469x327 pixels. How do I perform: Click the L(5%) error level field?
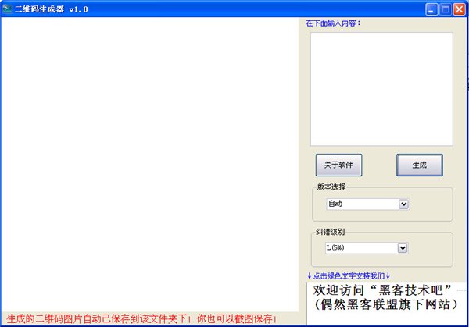point(367,248)
